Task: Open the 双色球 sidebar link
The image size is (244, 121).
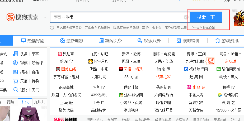Action: [x=37, y=63]
